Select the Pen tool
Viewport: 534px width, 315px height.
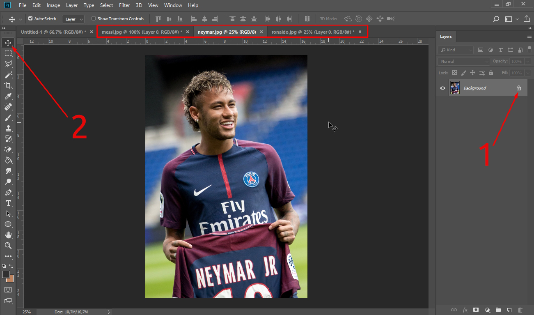[8, 192]
